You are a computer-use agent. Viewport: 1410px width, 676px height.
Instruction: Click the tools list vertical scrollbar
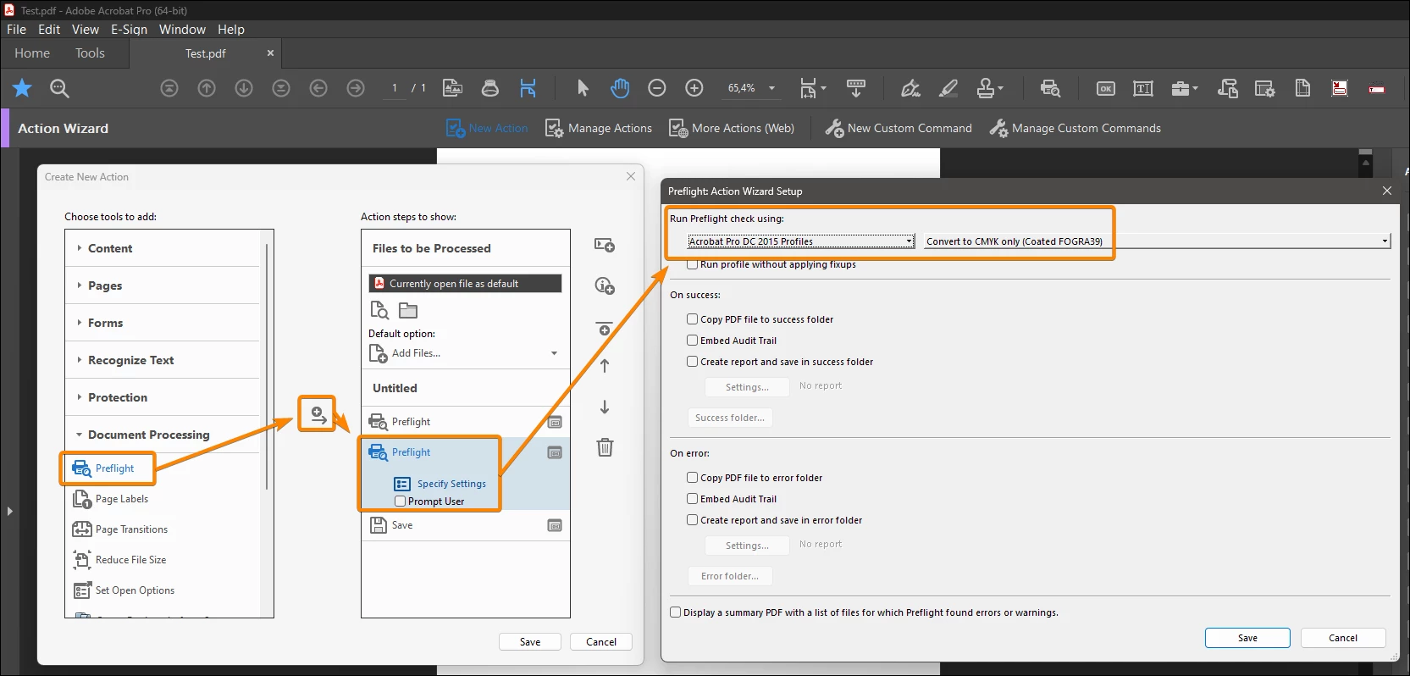[267, 367]
